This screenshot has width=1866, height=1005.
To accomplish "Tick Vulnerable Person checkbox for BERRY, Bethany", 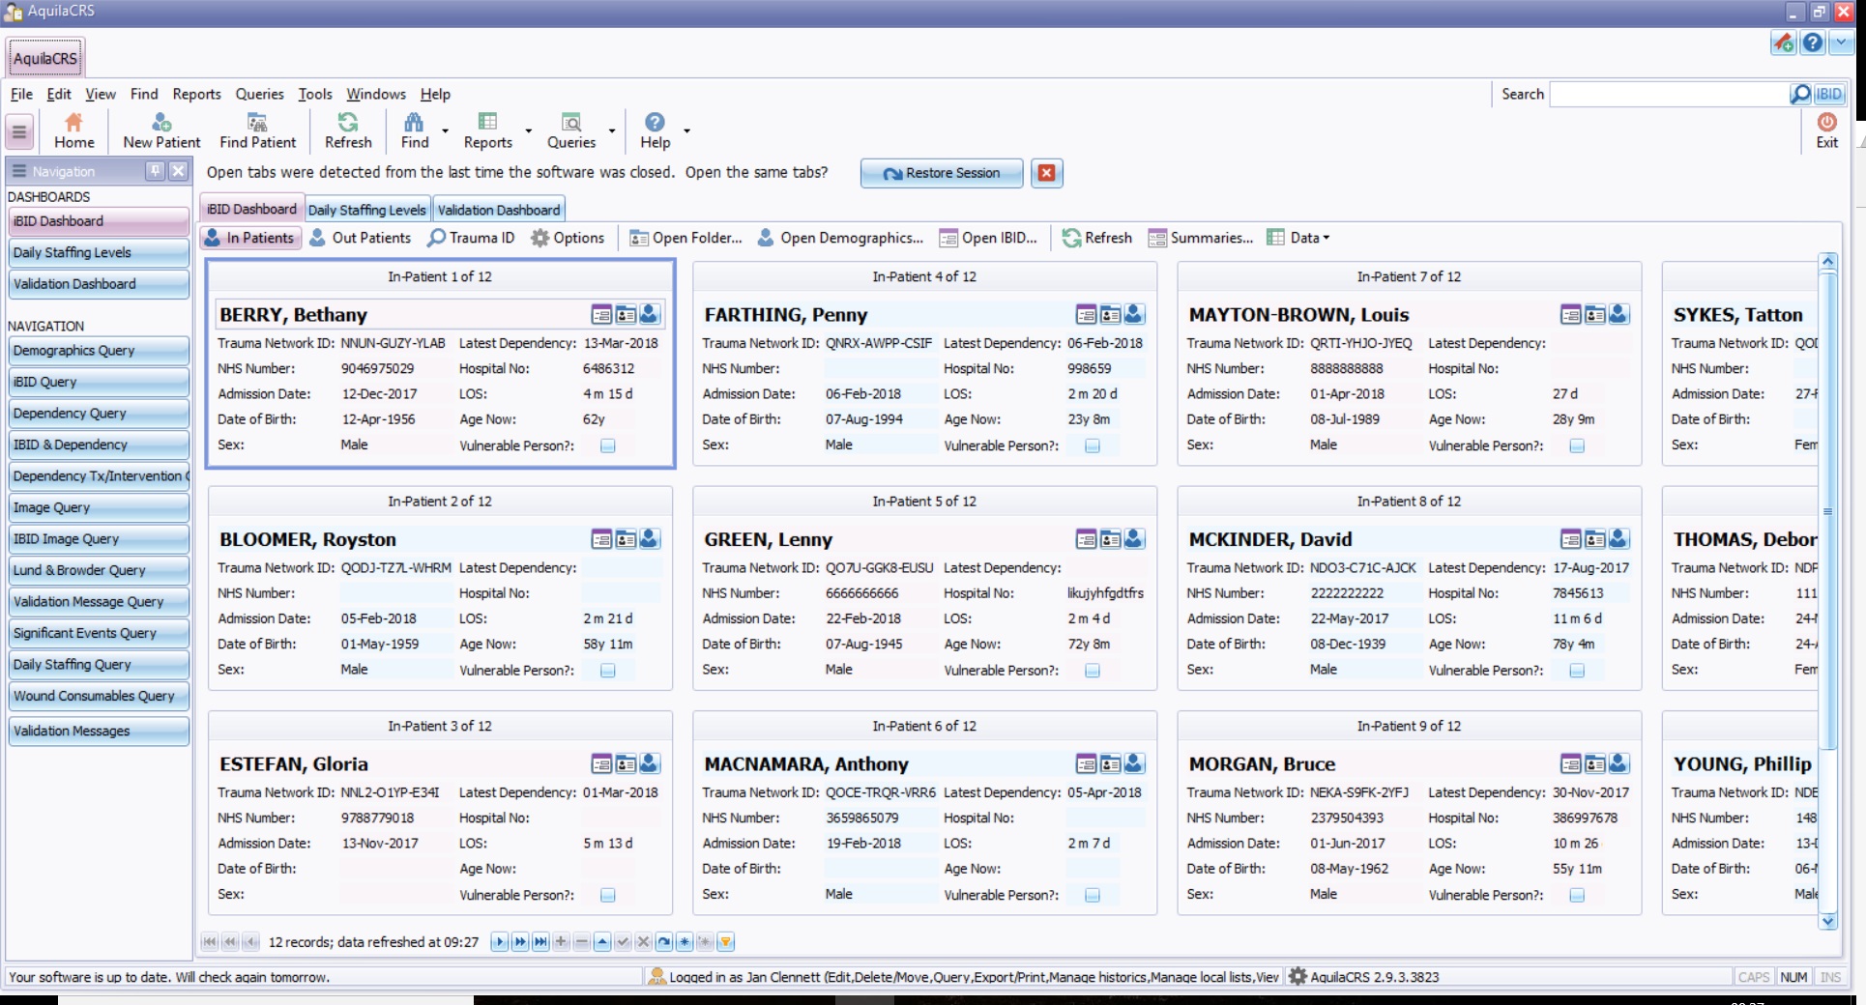I will (x=608, y=445).
